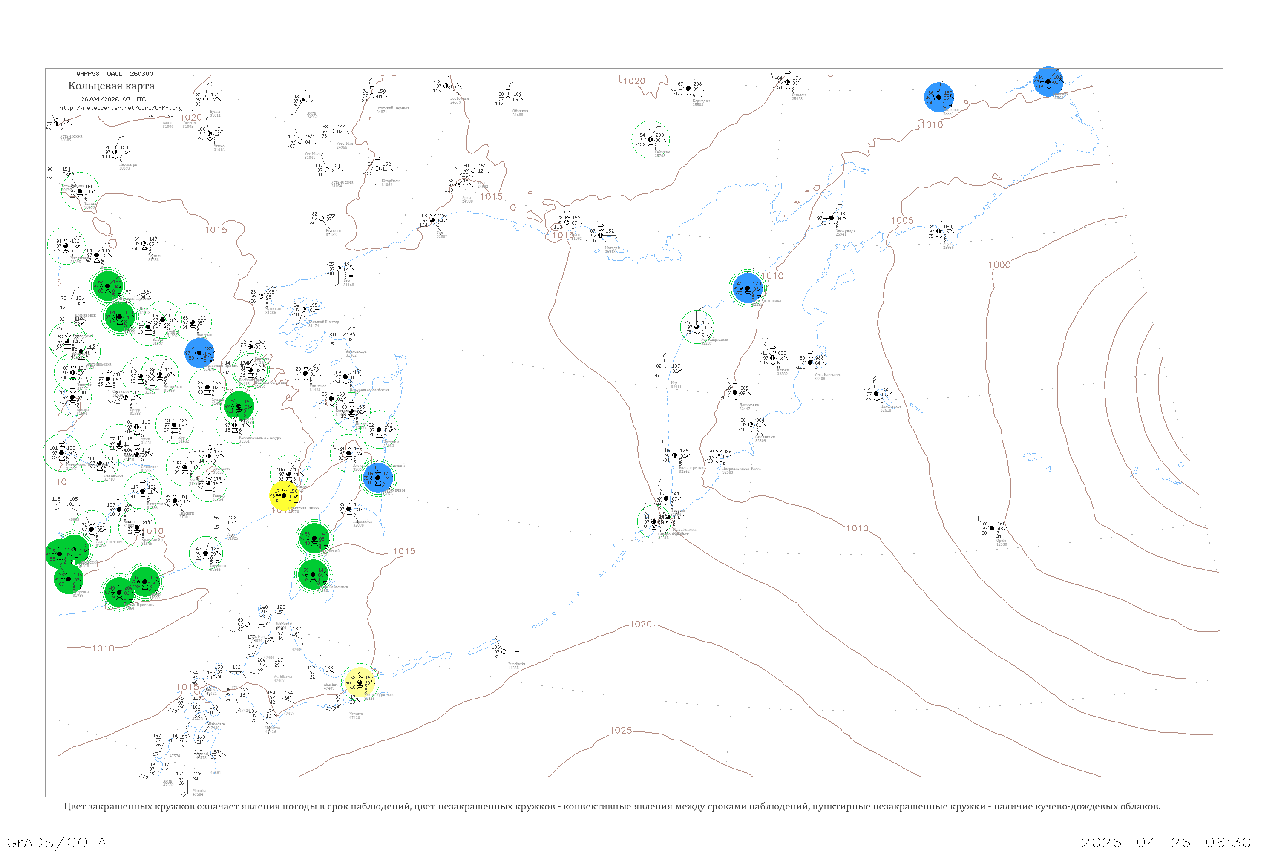Click the station plot symbol at Аян
1278x852 pixels.
pyautogui.click(x=339, y=268)
